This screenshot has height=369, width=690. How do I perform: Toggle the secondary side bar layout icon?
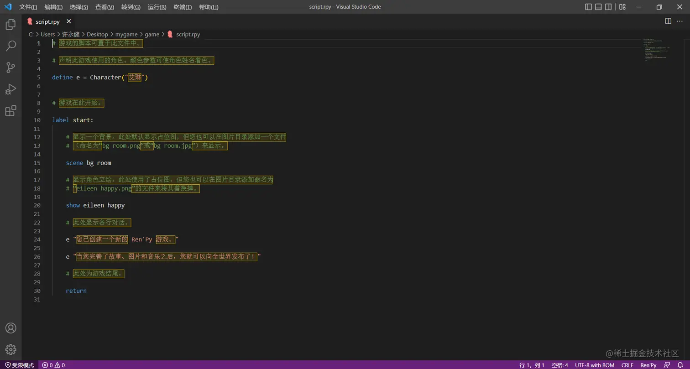608,7
